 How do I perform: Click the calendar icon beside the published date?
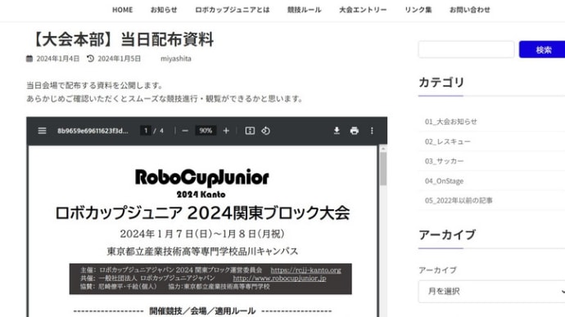(29, 59)
